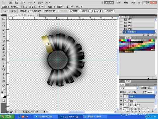
Task: Open the layer opacity slider arrow
Action: [x=155, y=88]
